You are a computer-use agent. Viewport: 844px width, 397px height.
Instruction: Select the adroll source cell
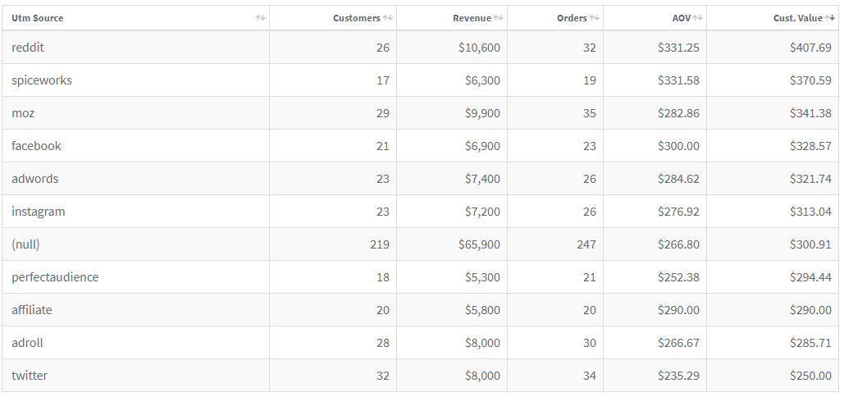point(135,343)
